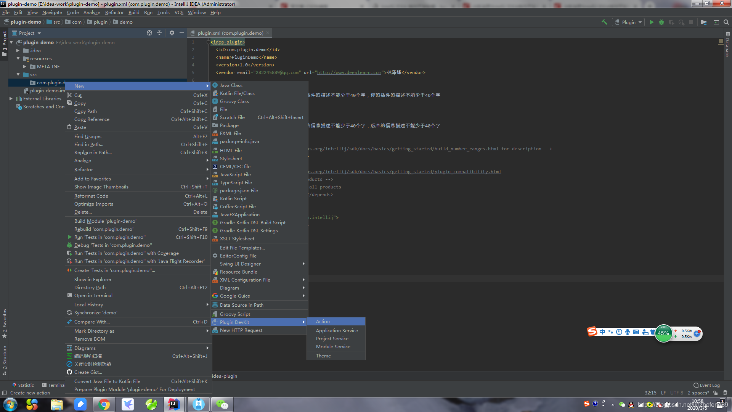Viewport: 732px width, 412px height.
Task: Open the Plugin run configuration dropdown
Action: pyautogui.click(x=628, y=22)
